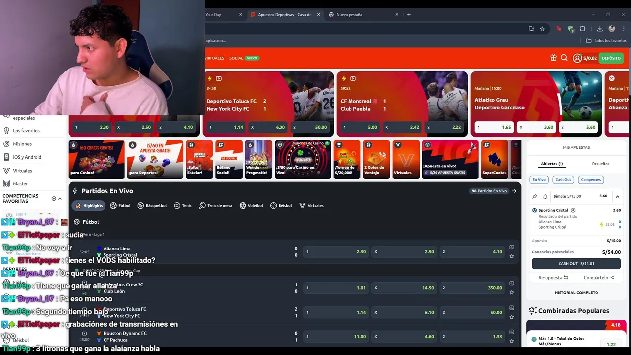The width and height of the screenshot is (631, 355).
Task: Select CF Montreal odds 5.00 in banner
Action: (360, 127)
